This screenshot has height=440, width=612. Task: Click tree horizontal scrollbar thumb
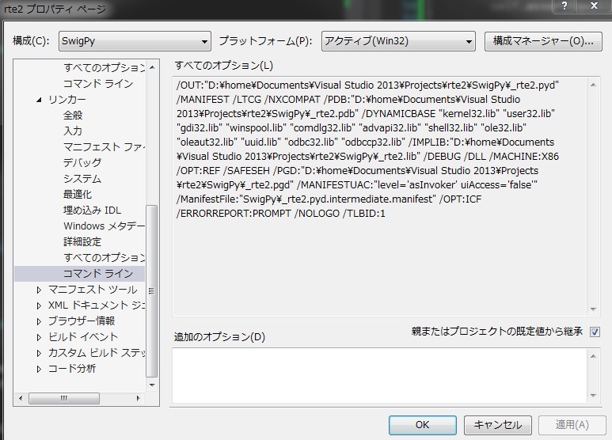[x=64, y=398]
